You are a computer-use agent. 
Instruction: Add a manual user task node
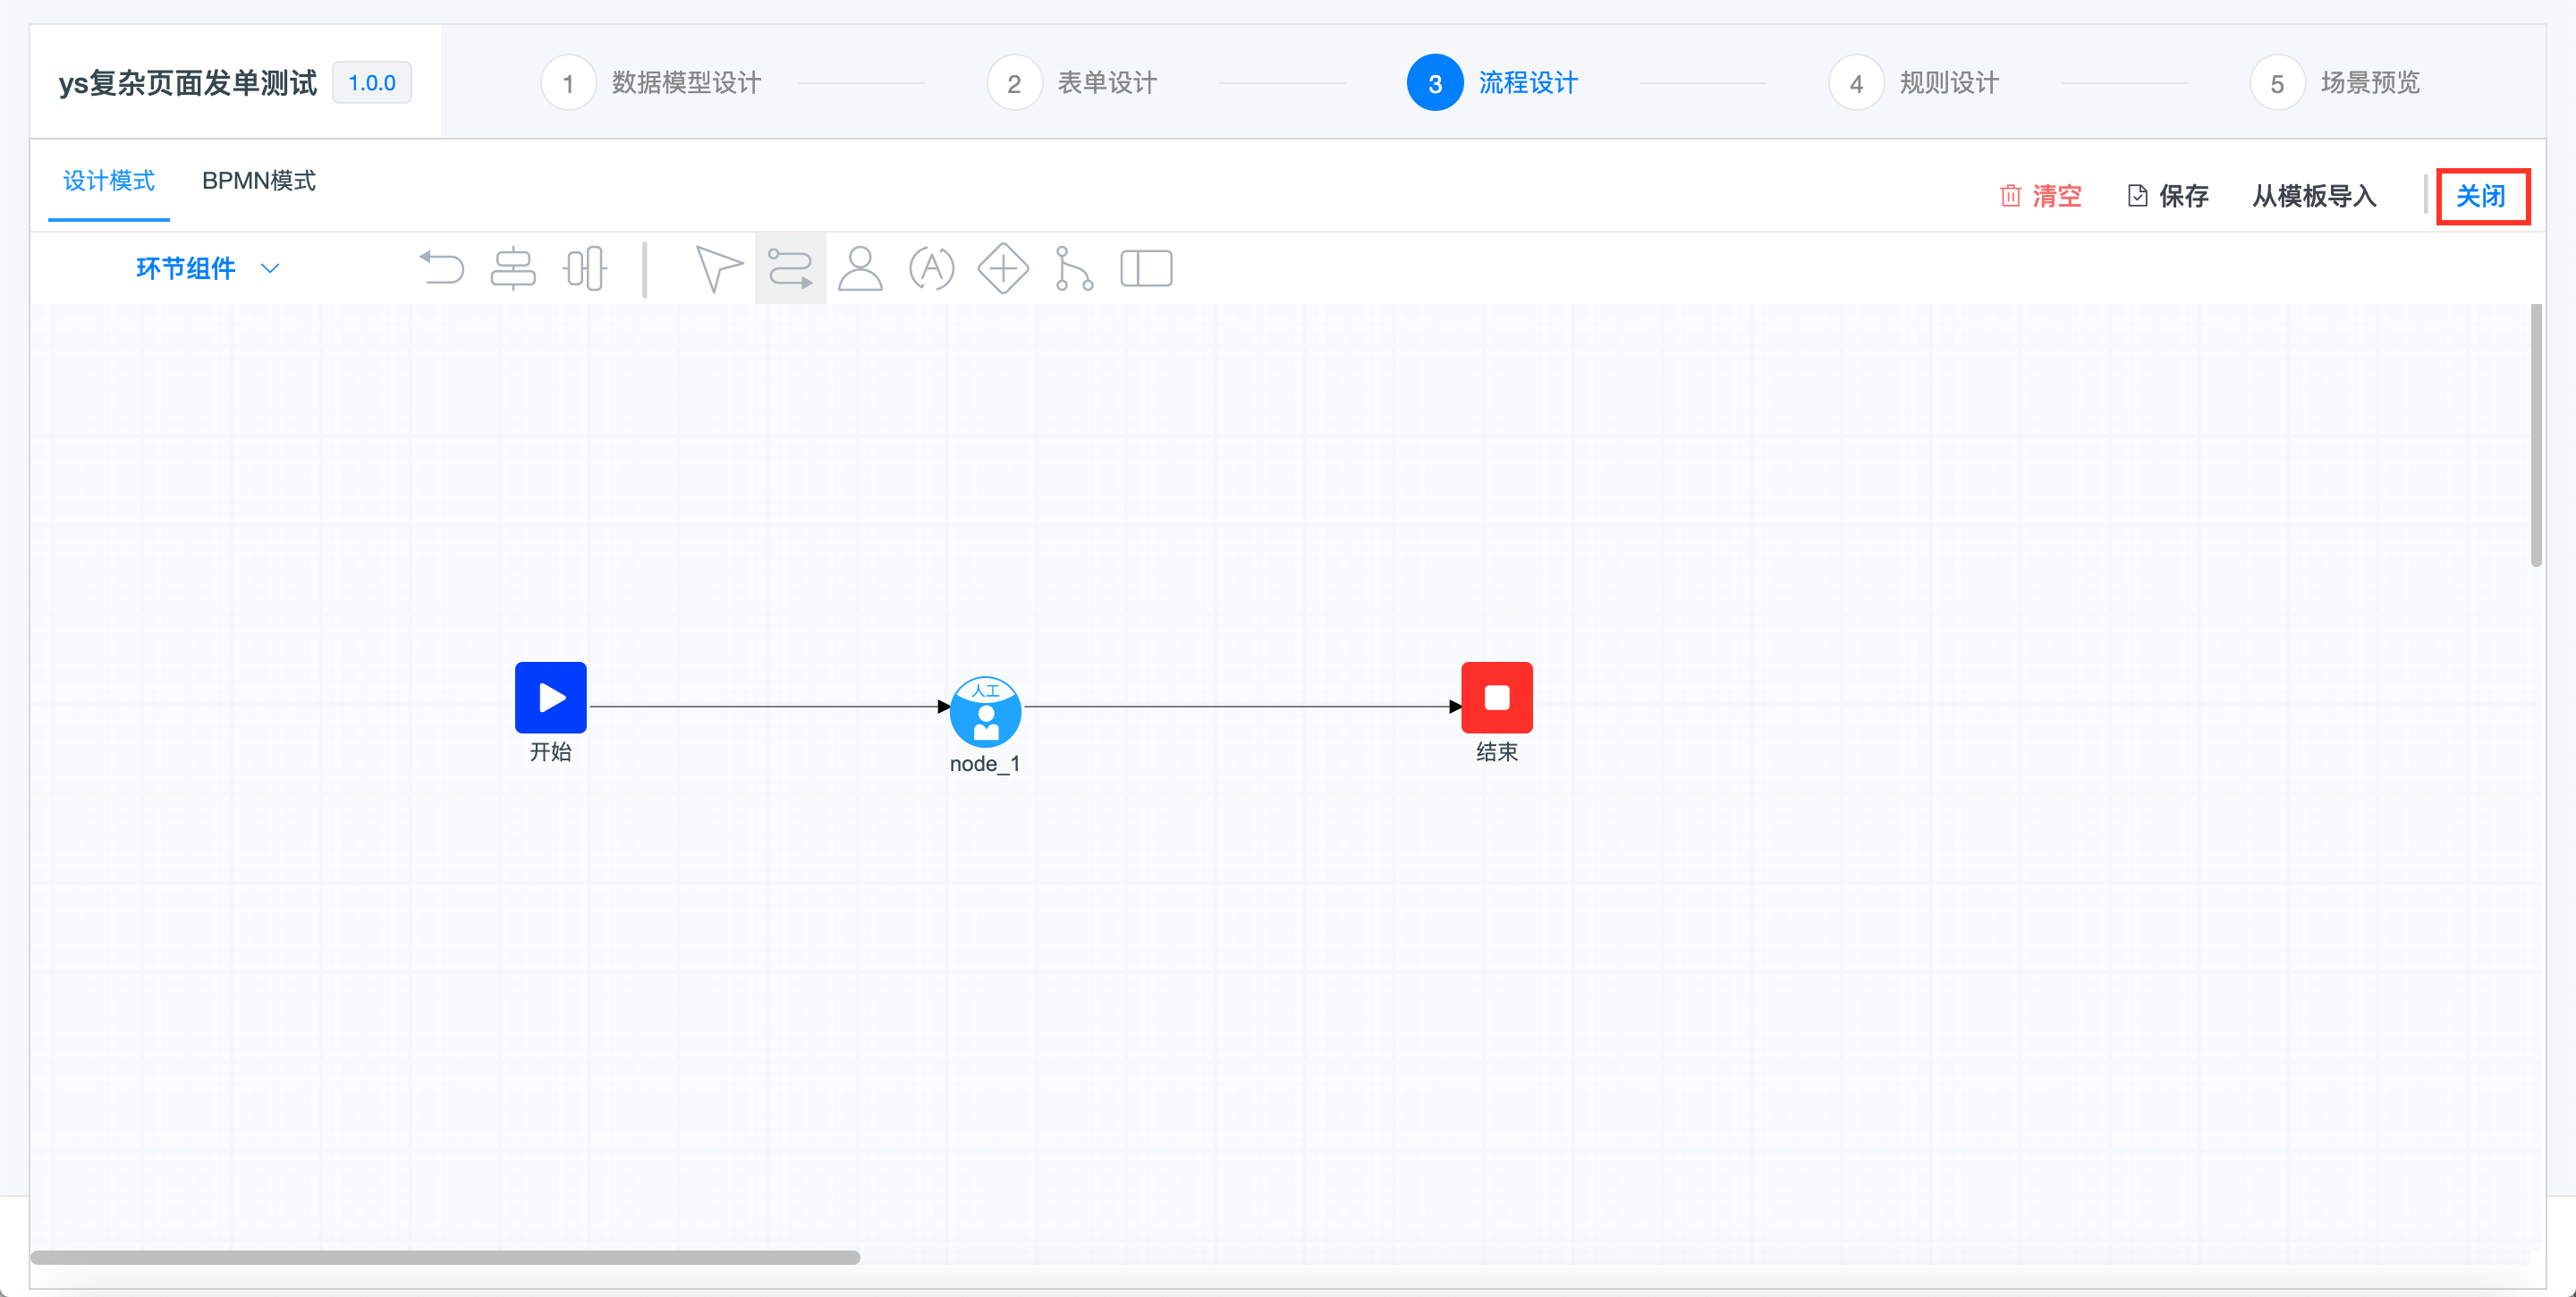[860, 268]
